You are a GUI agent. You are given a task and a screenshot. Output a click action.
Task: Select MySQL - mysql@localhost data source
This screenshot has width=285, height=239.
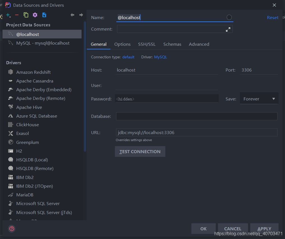coord(43,43)
